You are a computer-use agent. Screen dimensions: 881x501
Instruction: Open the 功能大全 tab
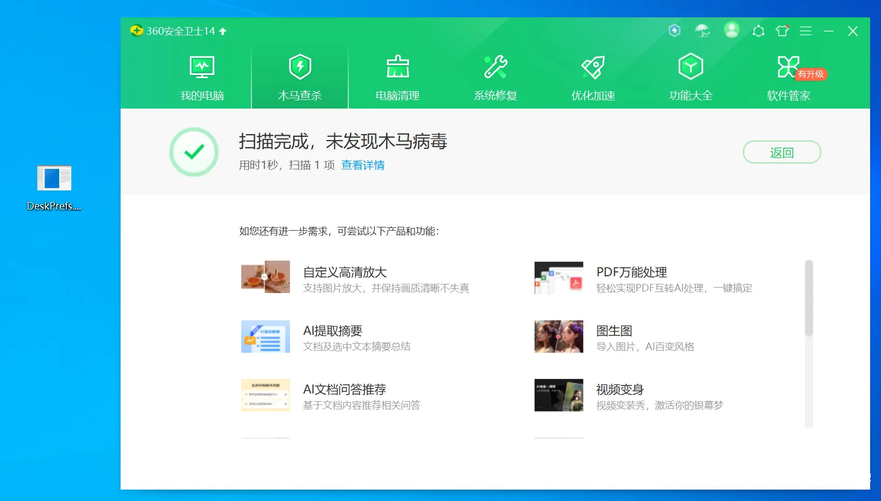pos(691,78)
